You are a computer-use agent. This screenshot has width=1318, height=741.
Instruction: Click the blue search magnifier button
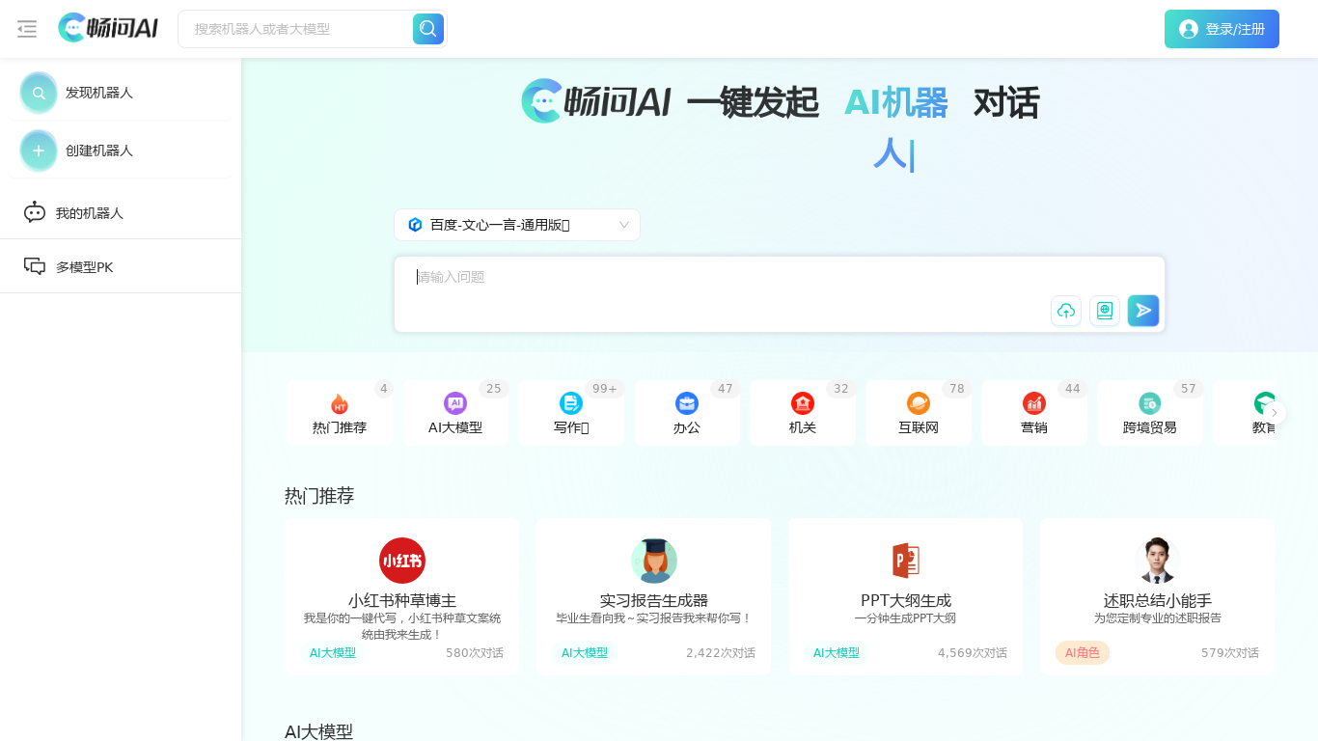tap(428, 29)
